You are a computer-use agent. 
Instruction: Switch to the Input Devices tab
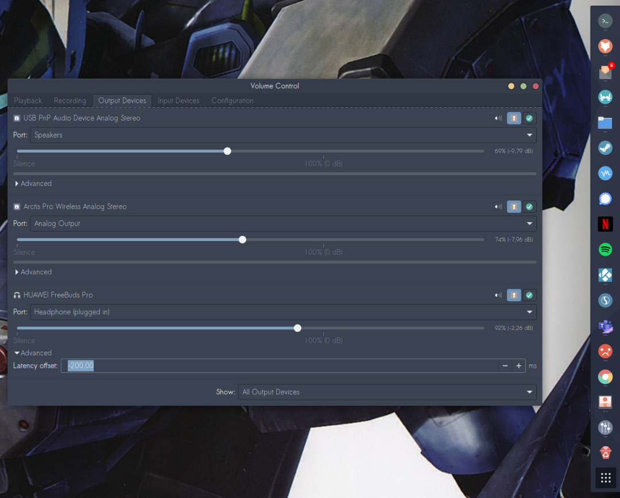click(x=179, y=101)
